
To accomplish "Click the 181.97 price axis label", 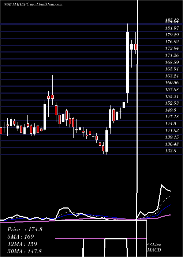I will (172, 28).
